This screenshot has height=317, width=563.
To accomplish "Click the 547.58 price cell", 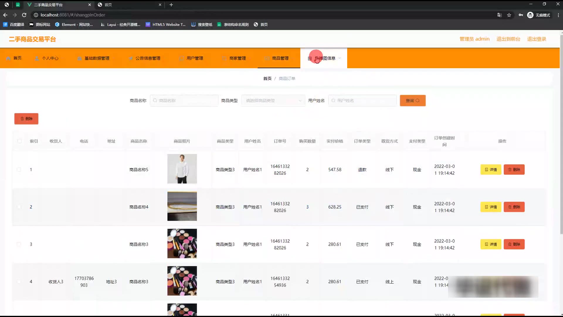I will coord(335,170).
